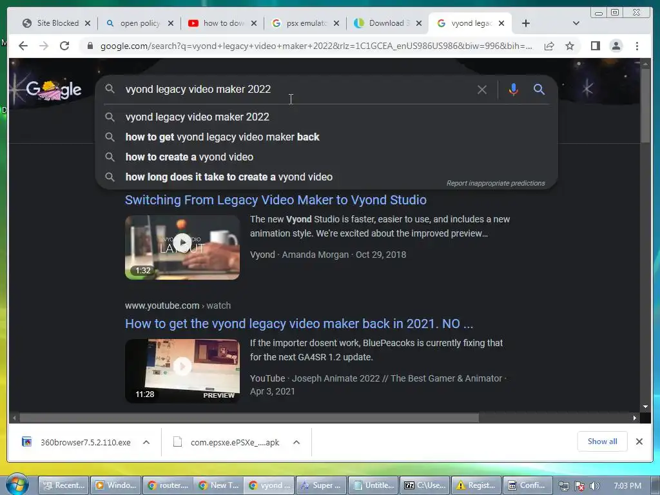Image resolution: width=660 pixels, height=495 pixels.
Task: Open volume control in system tray
Action: tap(595, 486)
